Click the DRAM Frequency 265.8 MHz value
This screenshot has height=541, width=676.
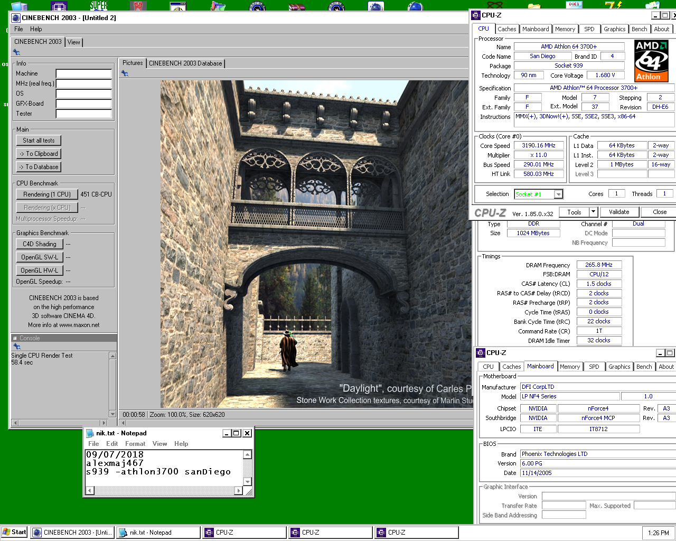(599, 265)
